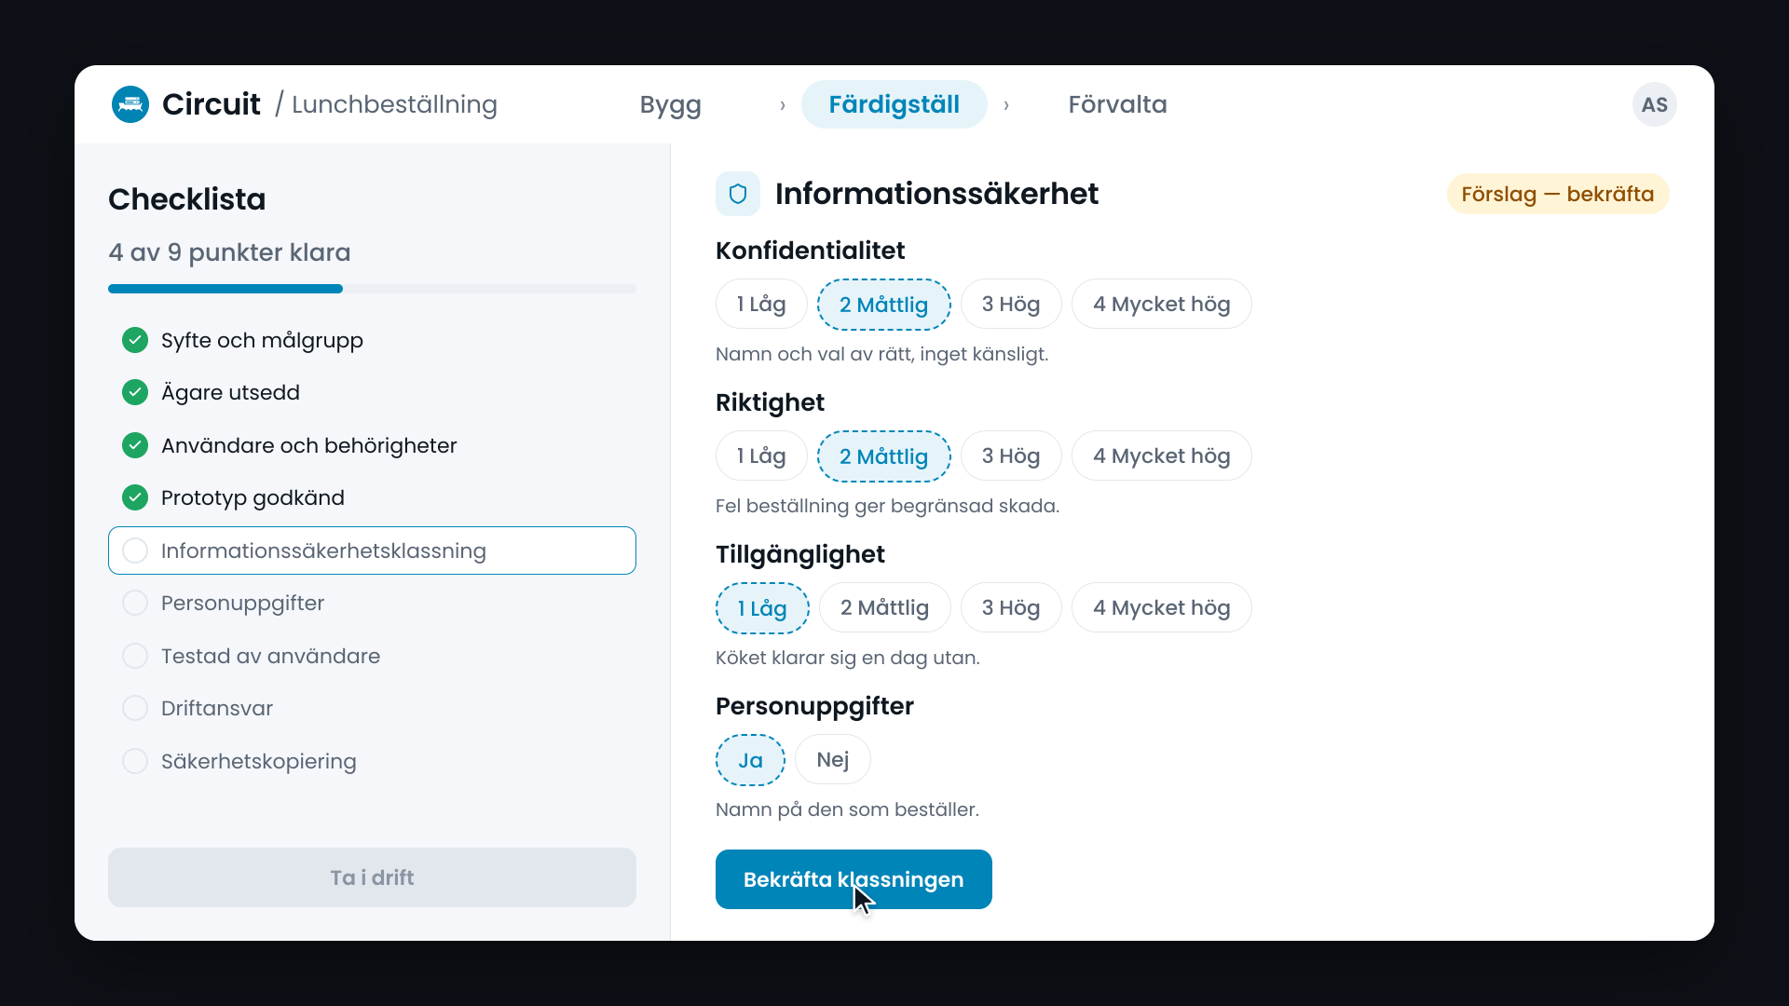Select the Informationssäkerhetsklassning checklist item

coord(372,551)
